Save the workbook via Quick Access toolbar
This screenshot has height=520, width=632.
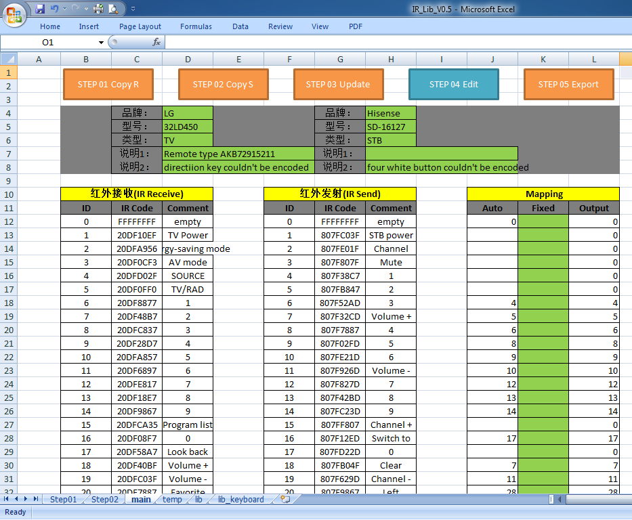pyautogui.click(x=40, y=9)
